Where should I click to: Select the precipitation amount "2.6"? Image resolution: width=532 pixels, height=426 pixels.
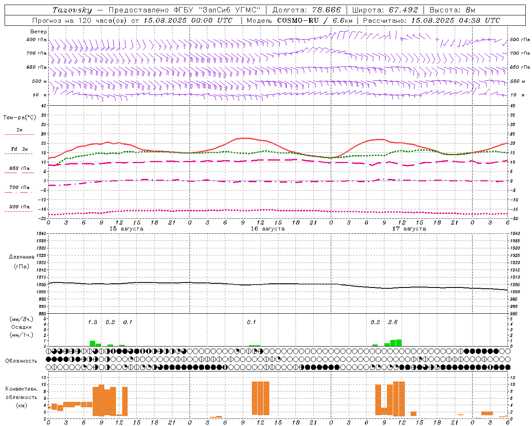click(x=393, y=322)
